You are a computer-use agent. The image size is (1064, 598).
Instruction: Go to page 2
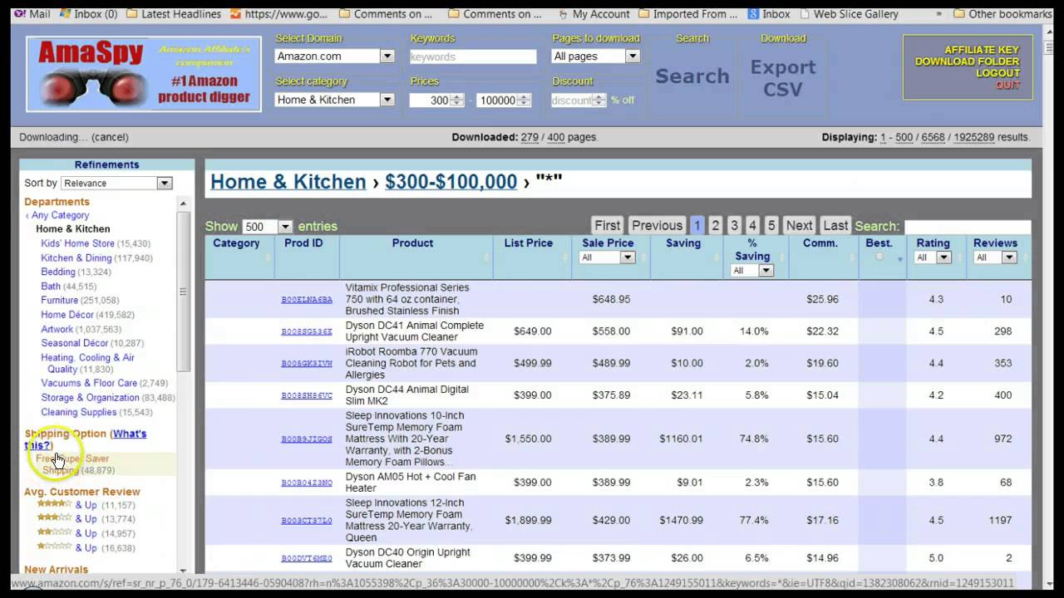click(x=715, y=225)
